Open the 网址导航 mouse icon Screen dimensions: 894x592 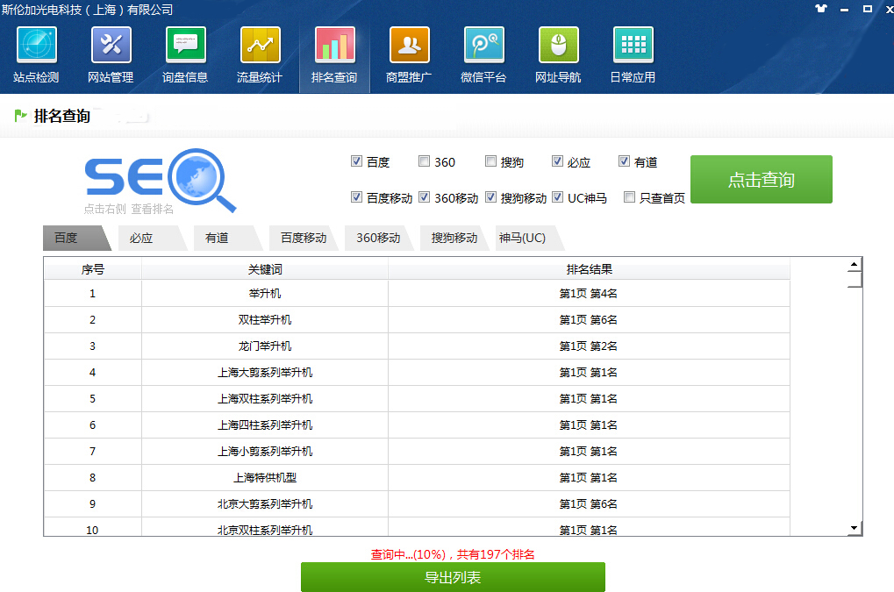[x=558, y=45]
